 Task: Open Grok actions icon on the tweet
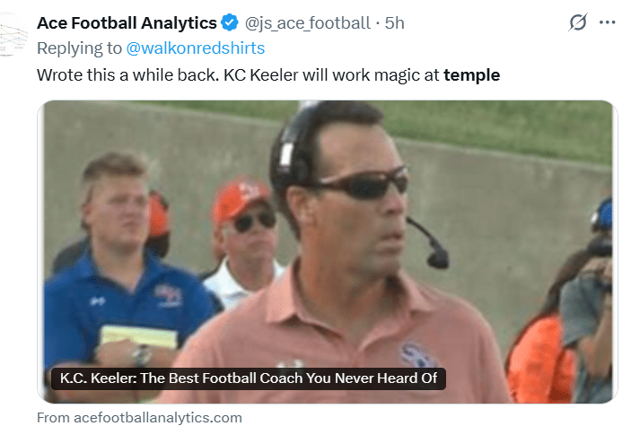[x=578, y=22]
